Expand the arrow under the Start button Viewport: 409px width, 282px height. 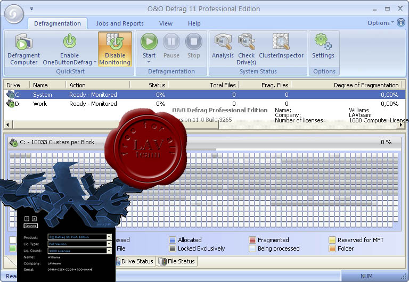[x=149, y=62]
